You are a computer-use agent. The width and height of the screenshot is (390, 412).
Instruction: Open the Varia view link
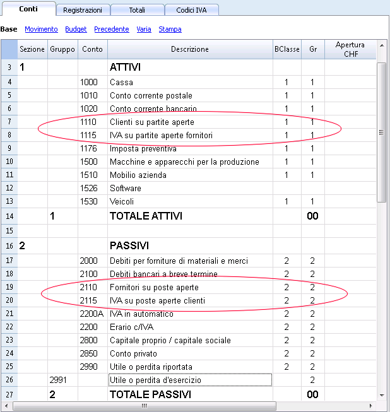pyautogui.click(x=144, y=29)
